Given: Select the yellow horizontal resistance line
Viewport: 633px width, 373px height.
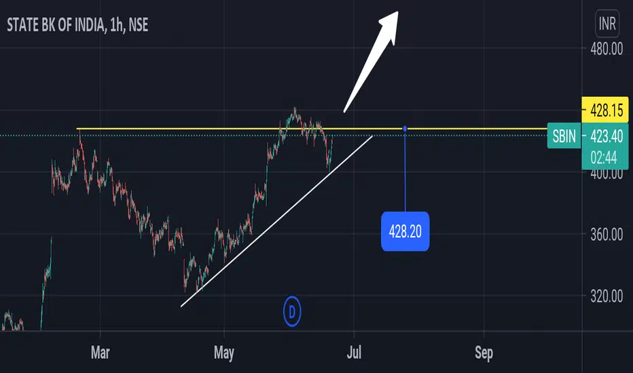Looking at the screenshot, I should [312, 129].
